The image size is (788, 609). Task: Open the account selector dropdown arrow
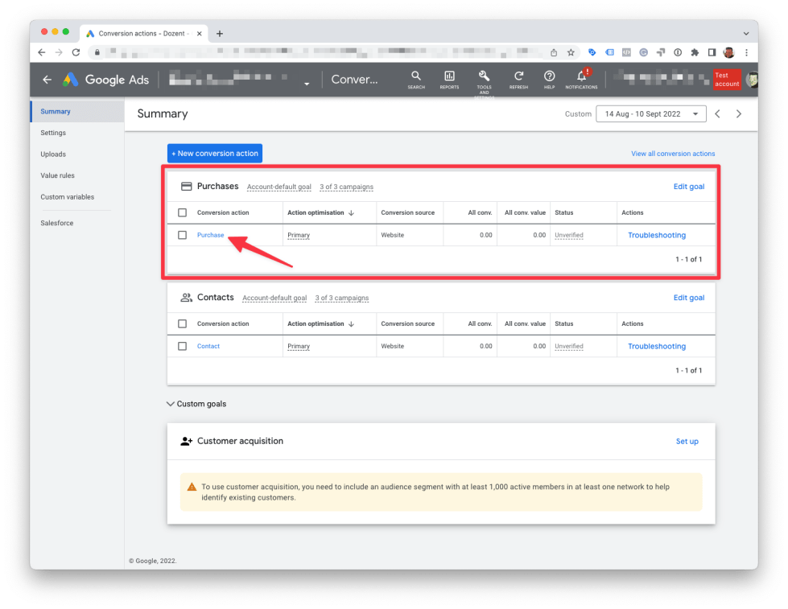point(307,84)
